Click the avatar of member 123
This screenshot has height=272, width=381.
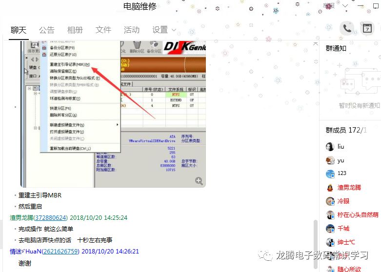point(330,174)
